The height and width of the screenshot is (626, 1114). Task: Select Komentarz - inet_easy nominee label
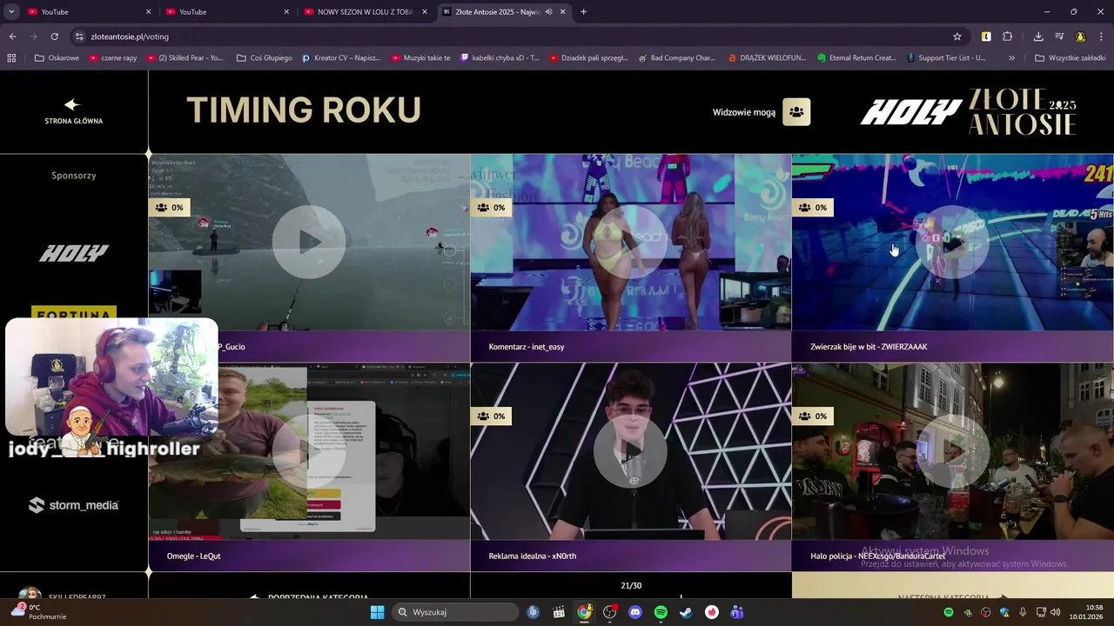click(527, 347)
